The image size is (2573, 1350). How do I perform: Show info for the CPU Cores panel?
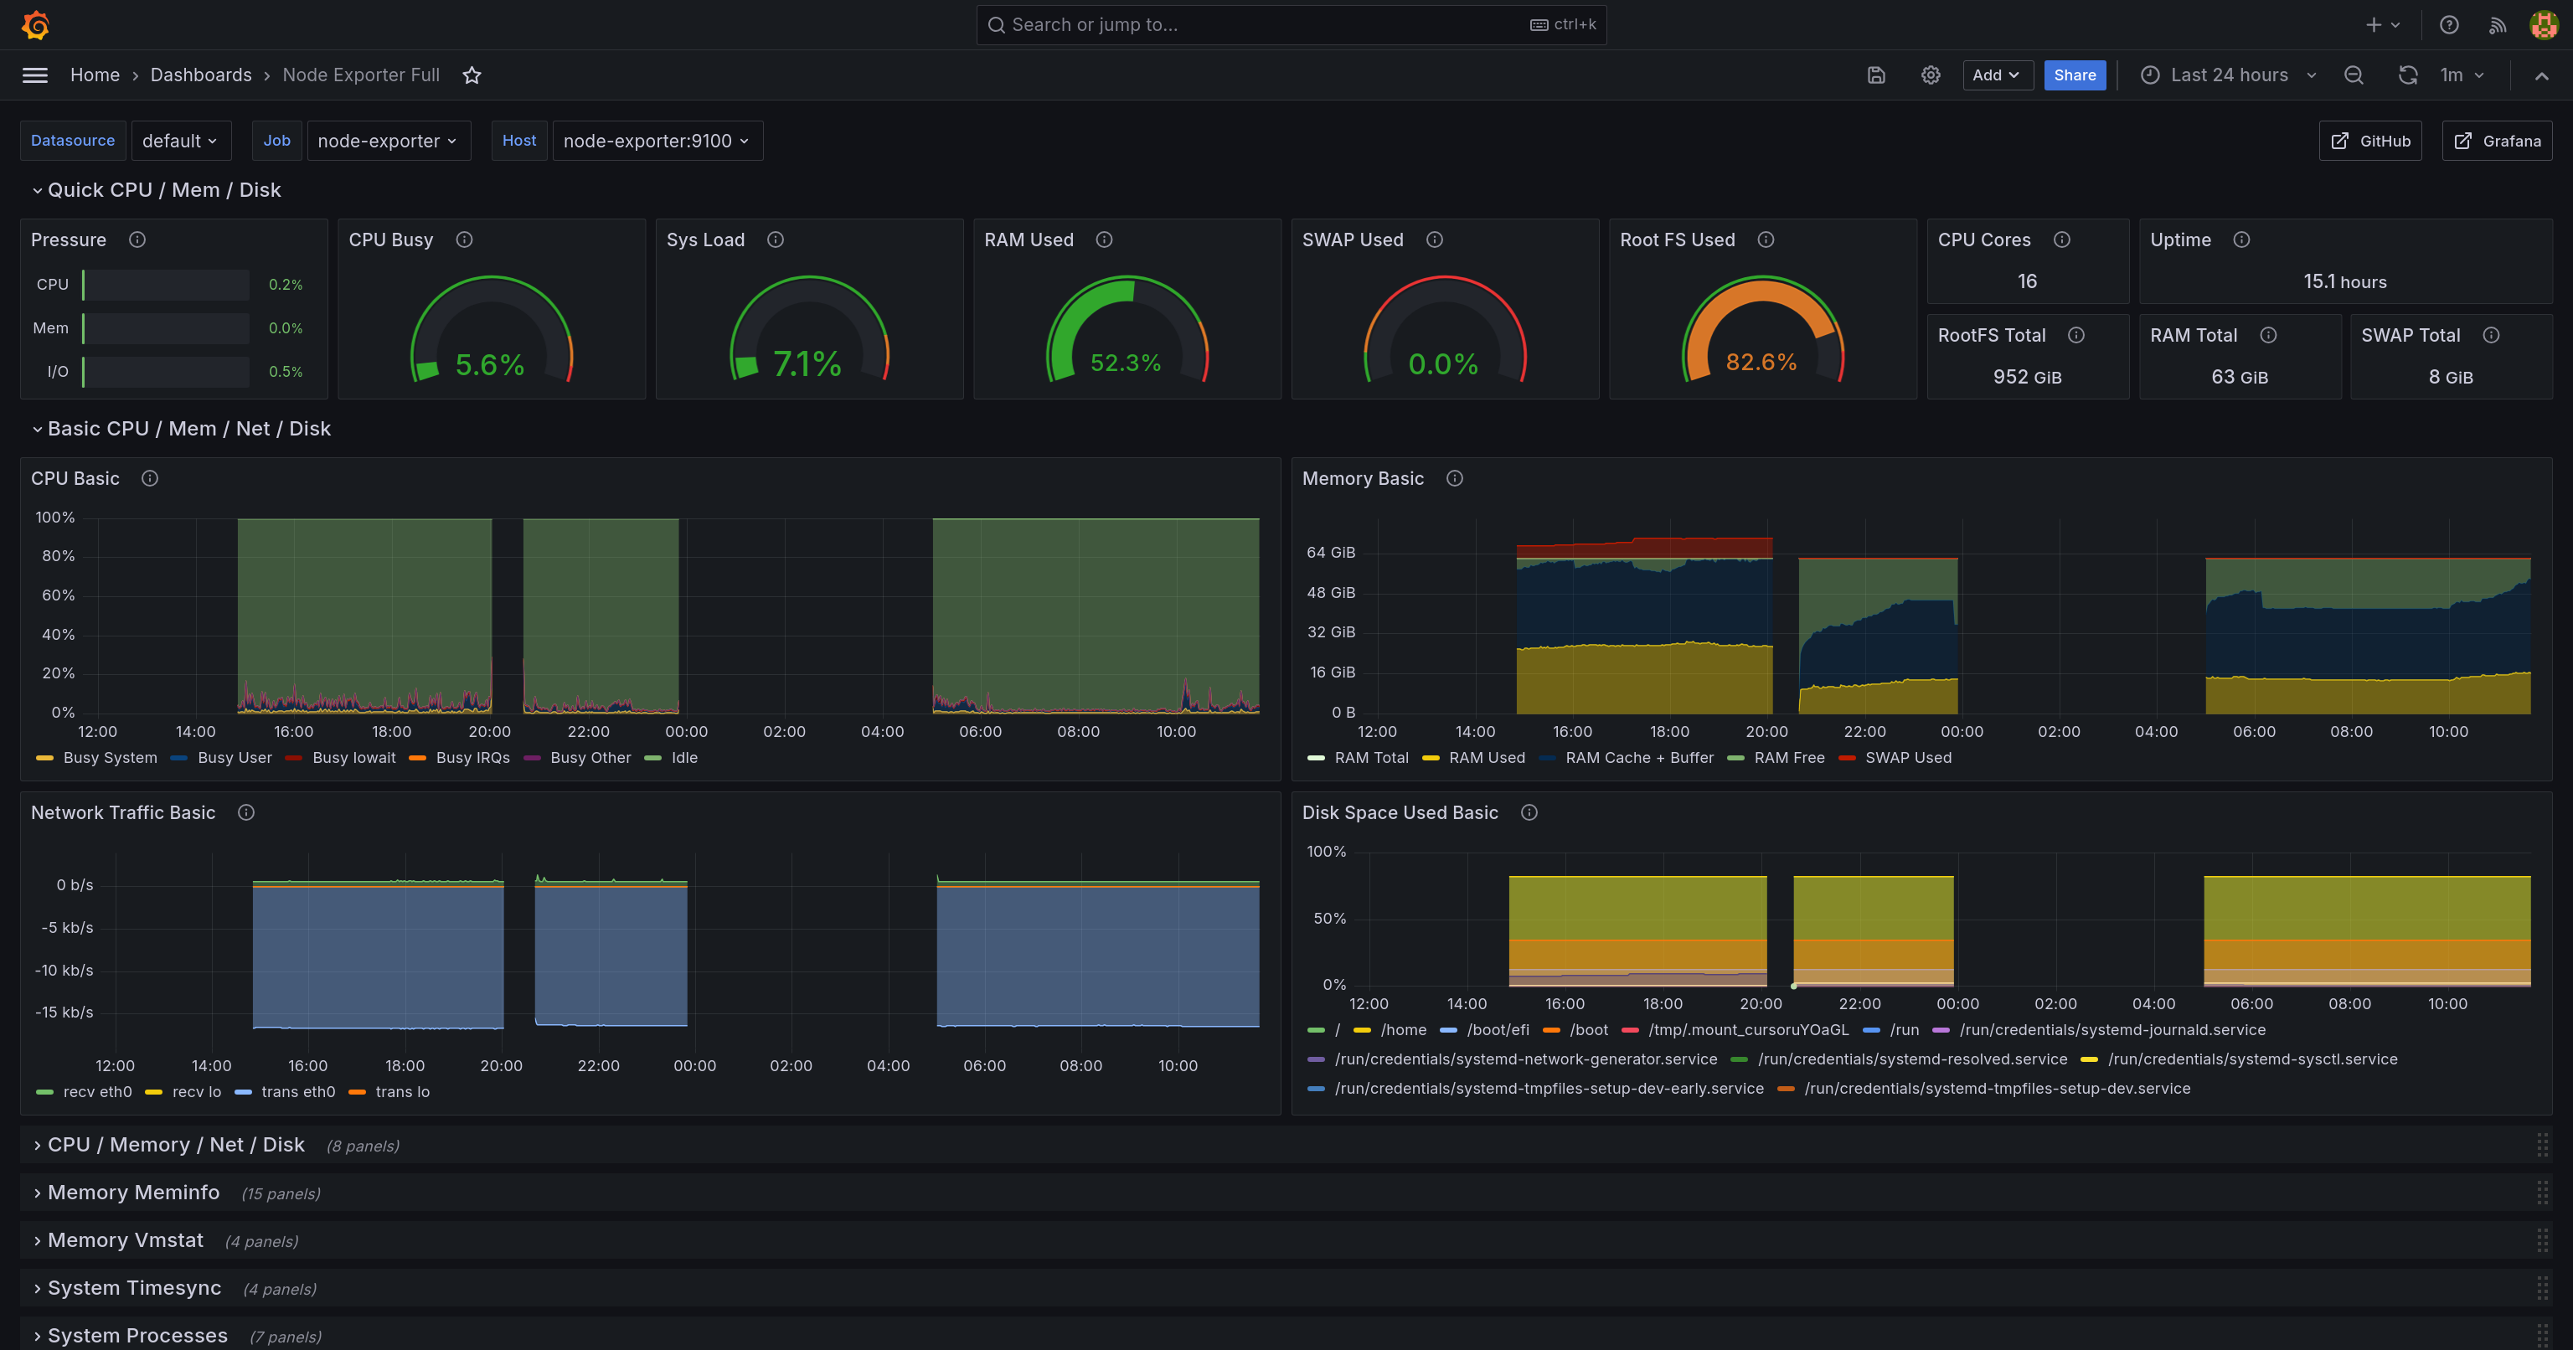click(x=2061, y=240)
